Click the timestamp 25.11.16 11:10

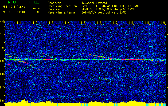click(14, 12)
